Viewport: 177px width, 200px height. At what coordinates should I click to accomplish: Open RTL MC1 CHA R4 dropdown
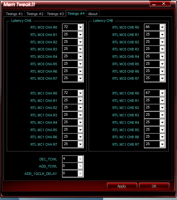[x=80, y=123]
